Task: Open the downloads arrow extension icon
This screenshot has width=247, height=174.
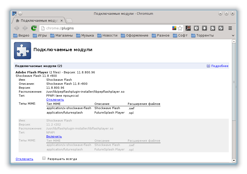Action: click(204, 28)
